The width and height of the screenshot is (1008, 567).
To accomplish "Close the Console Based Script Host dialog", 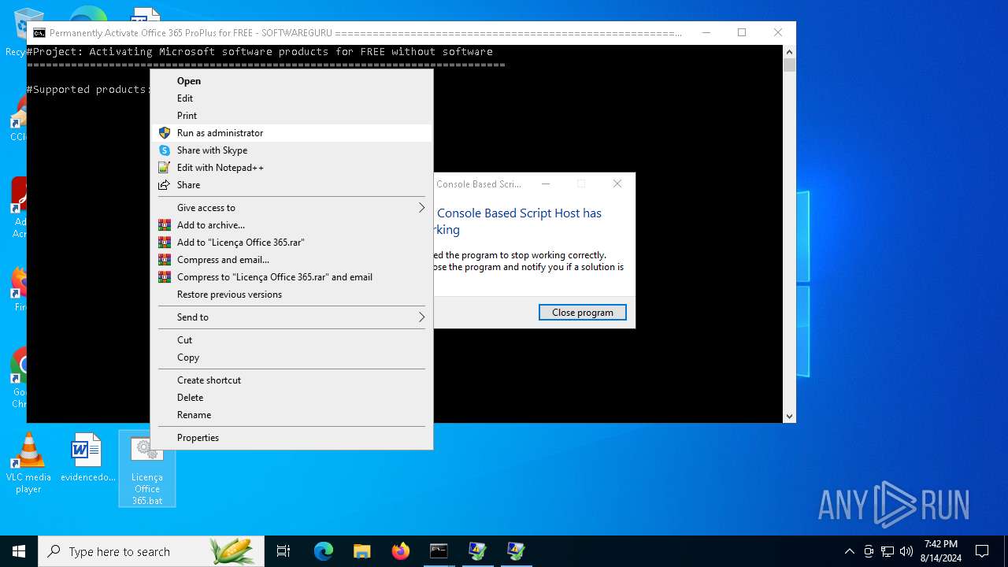I will click(617, 183).
